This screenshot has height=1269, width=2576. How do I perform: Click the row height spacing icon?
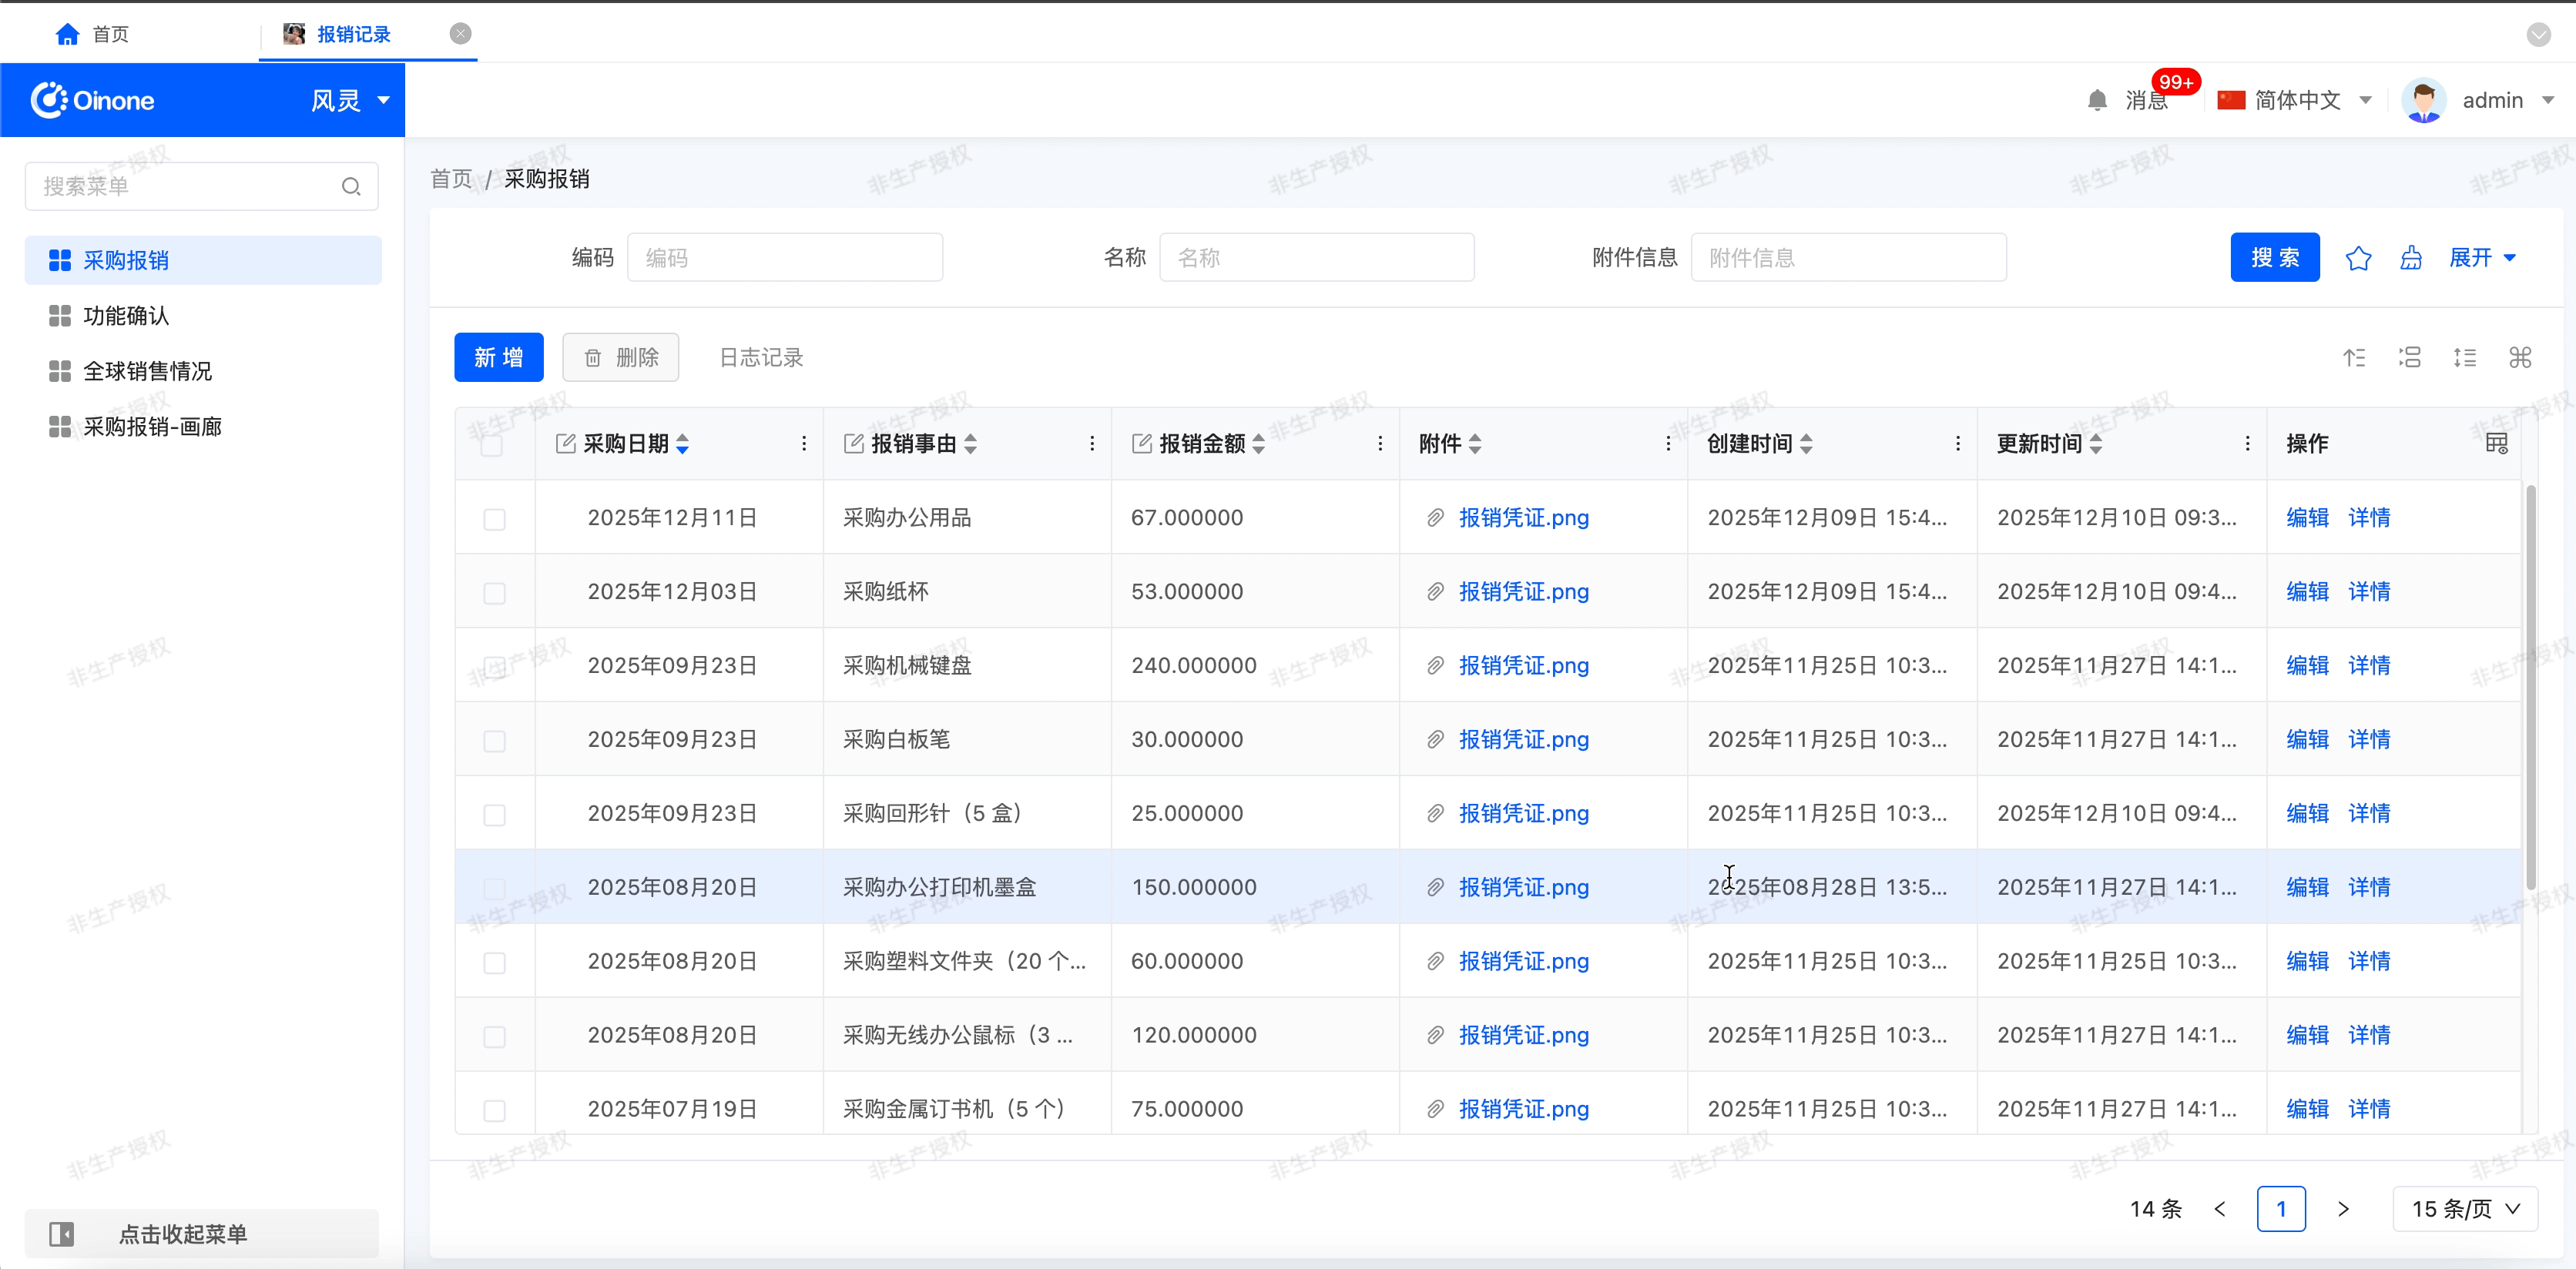click(2464, 358)
